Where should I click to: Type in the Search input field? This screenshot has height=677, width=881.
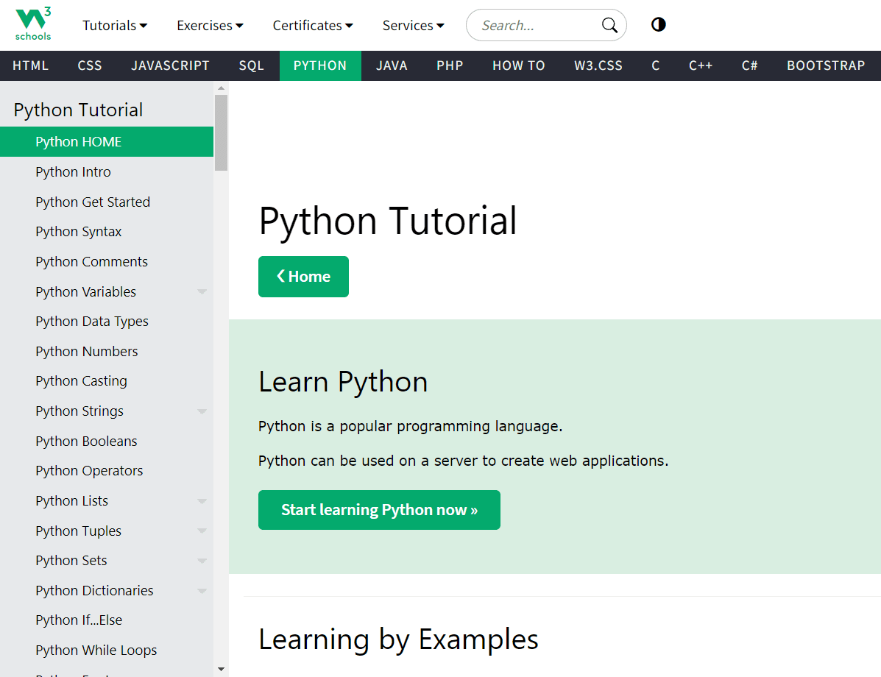534,26
